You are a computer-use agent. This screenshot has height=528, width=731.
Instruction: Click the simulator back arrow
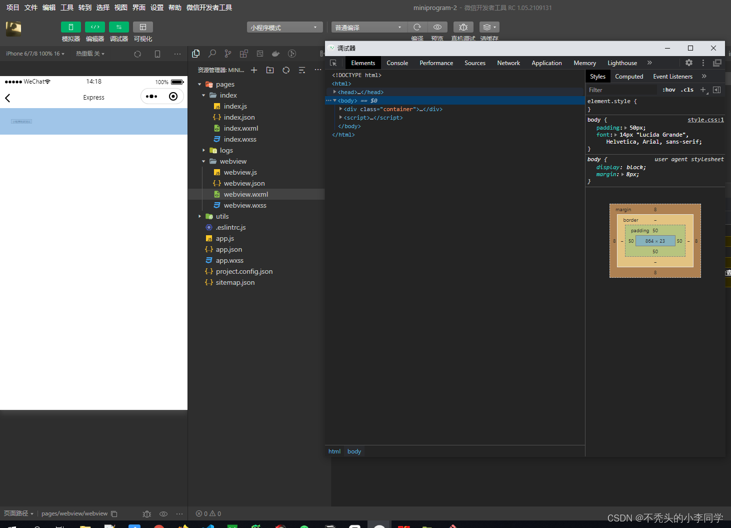coord(7,98)
